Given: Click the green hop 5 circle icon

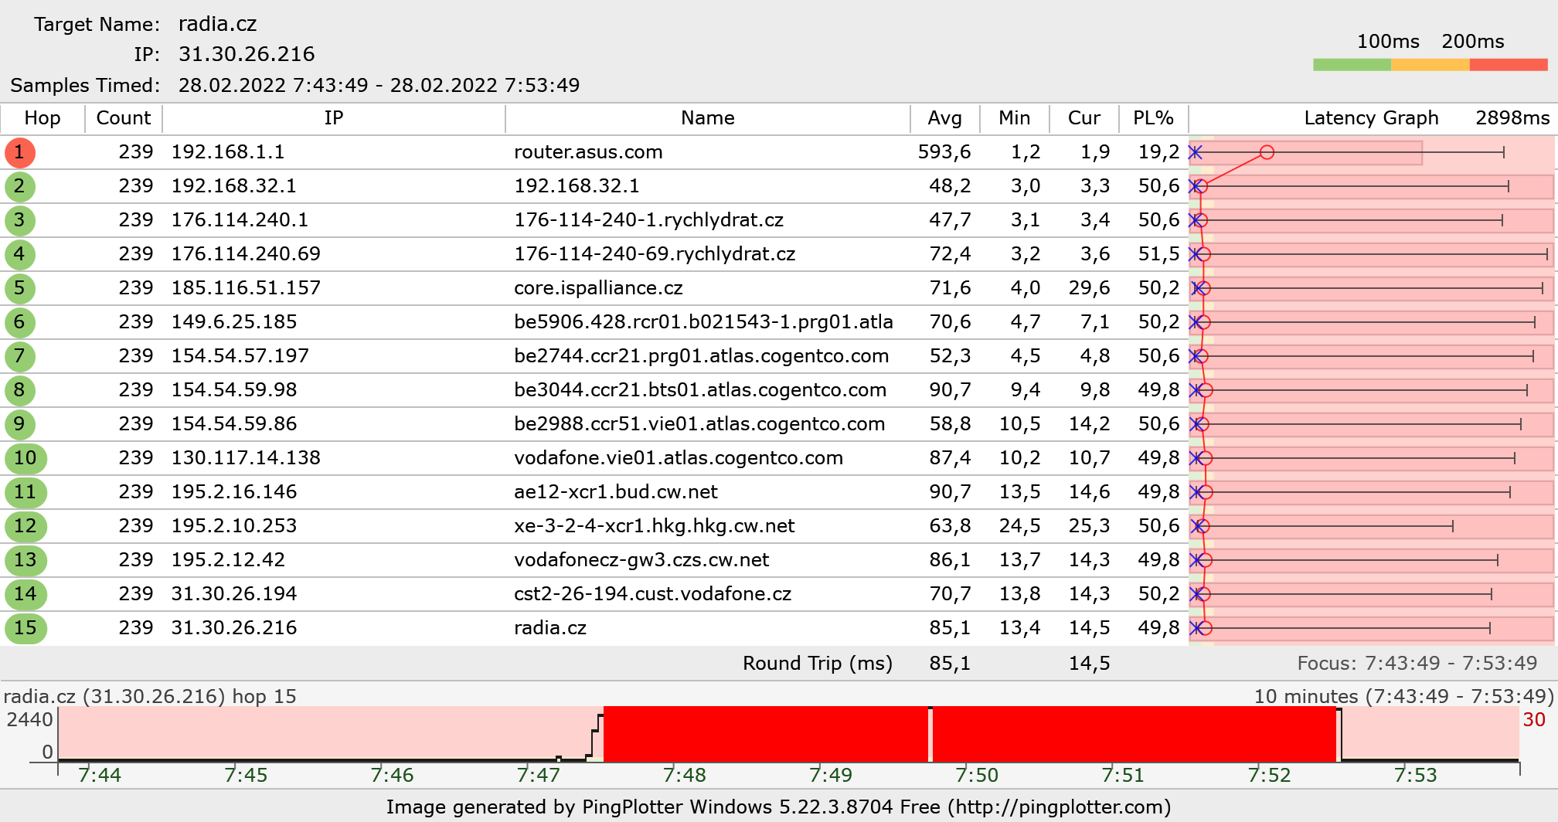Looking at the screenshot, I should click(x=19, y=288).
